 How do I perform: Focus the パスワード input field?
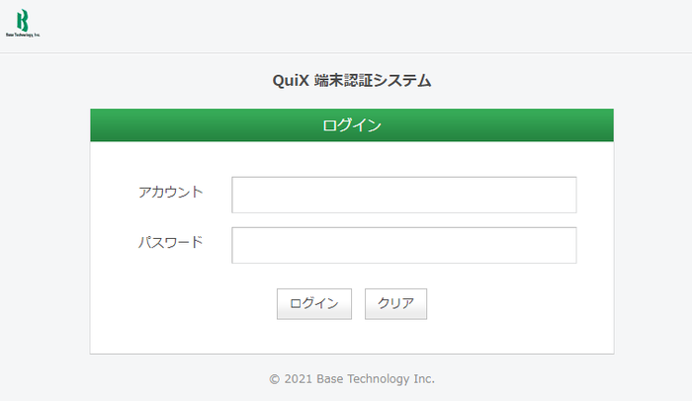[x=403, y=245]
